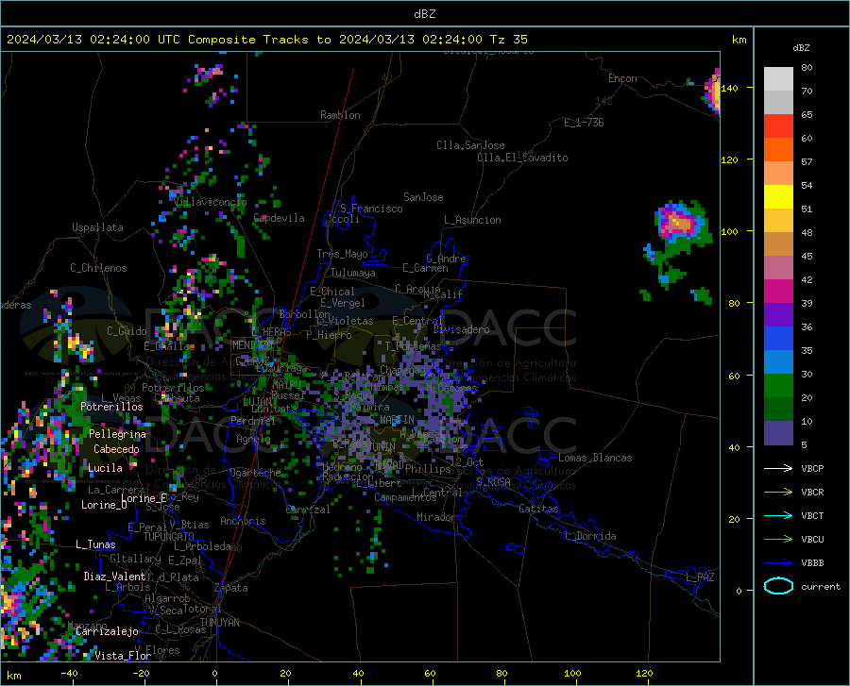
Task: Click the 'Lucila' map label
Action: click(105, 468)
